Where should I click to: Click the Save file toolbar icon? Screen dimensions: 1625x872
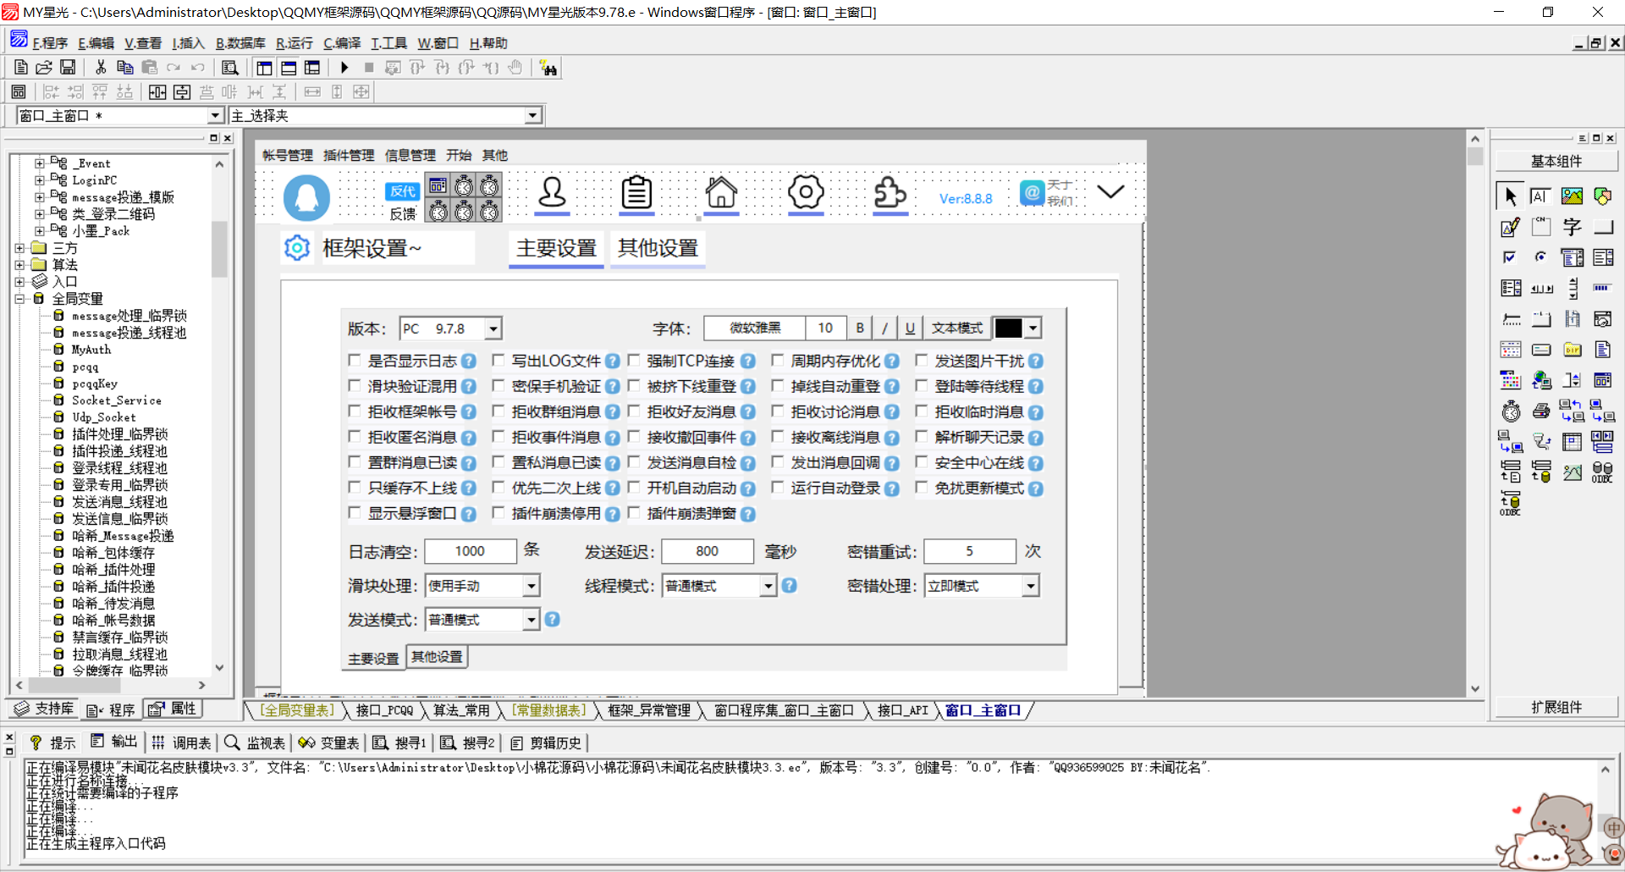click(68, 68)
